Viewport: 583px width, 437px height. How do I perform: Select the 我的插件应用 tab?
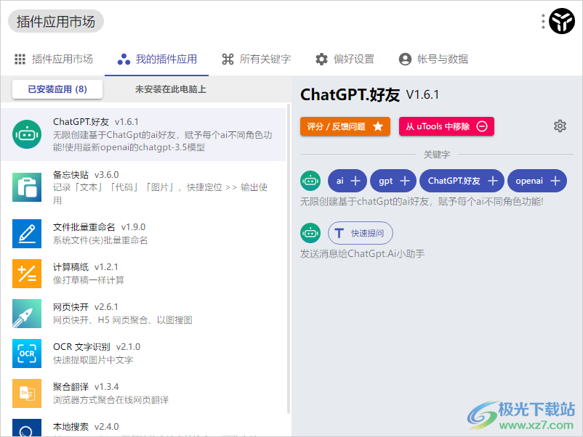pos(157,59)
